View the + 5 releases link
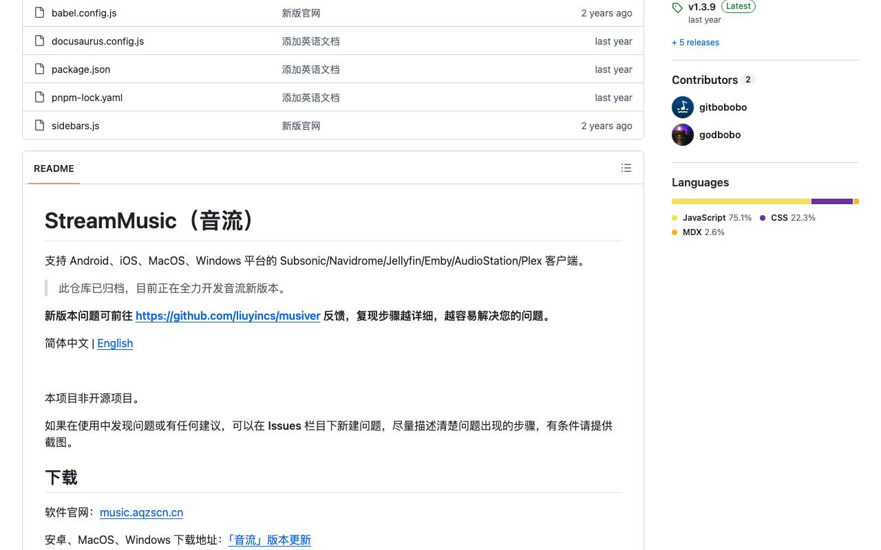881x550 pixels. [695, 43]
